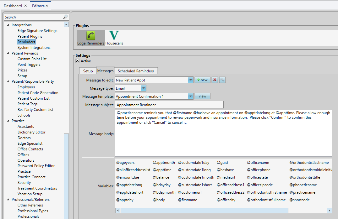This screenshot has width=338, height=219.
Task: Open Dictionary Editor in the tree
Action: [x=31, y=132]
